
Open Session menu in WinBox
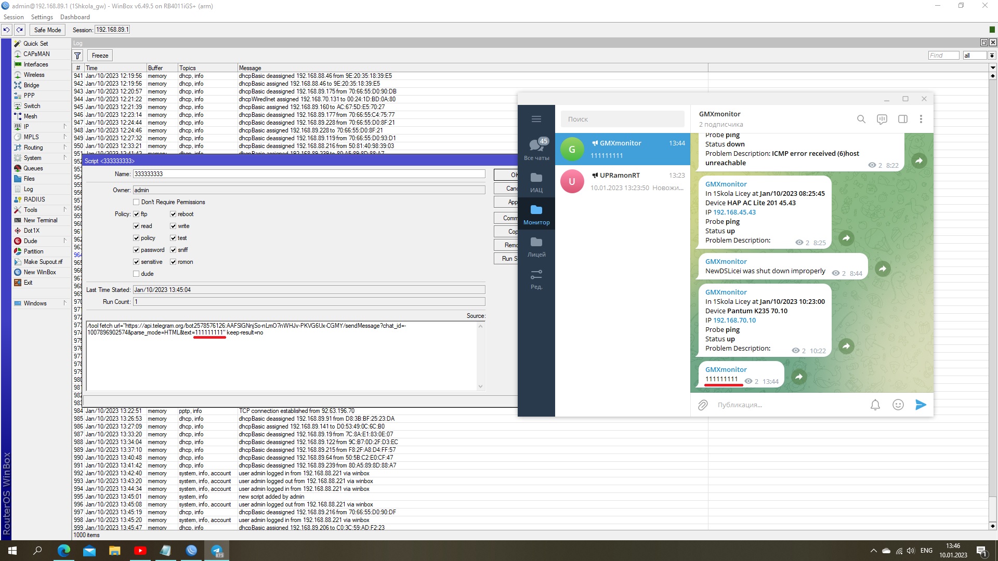click(14, 17)
